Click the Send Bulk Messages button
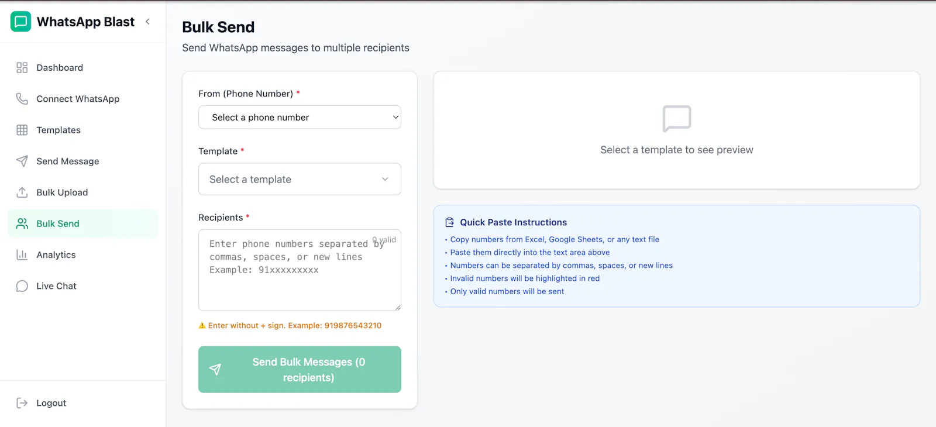The width and height of the screenshot is (936, 427). click(300, 370)
